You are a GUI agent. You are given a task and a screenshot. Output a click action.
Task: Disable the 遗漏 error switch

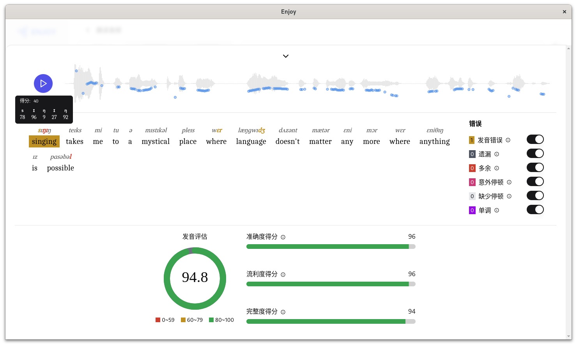(x=535, y=154)
